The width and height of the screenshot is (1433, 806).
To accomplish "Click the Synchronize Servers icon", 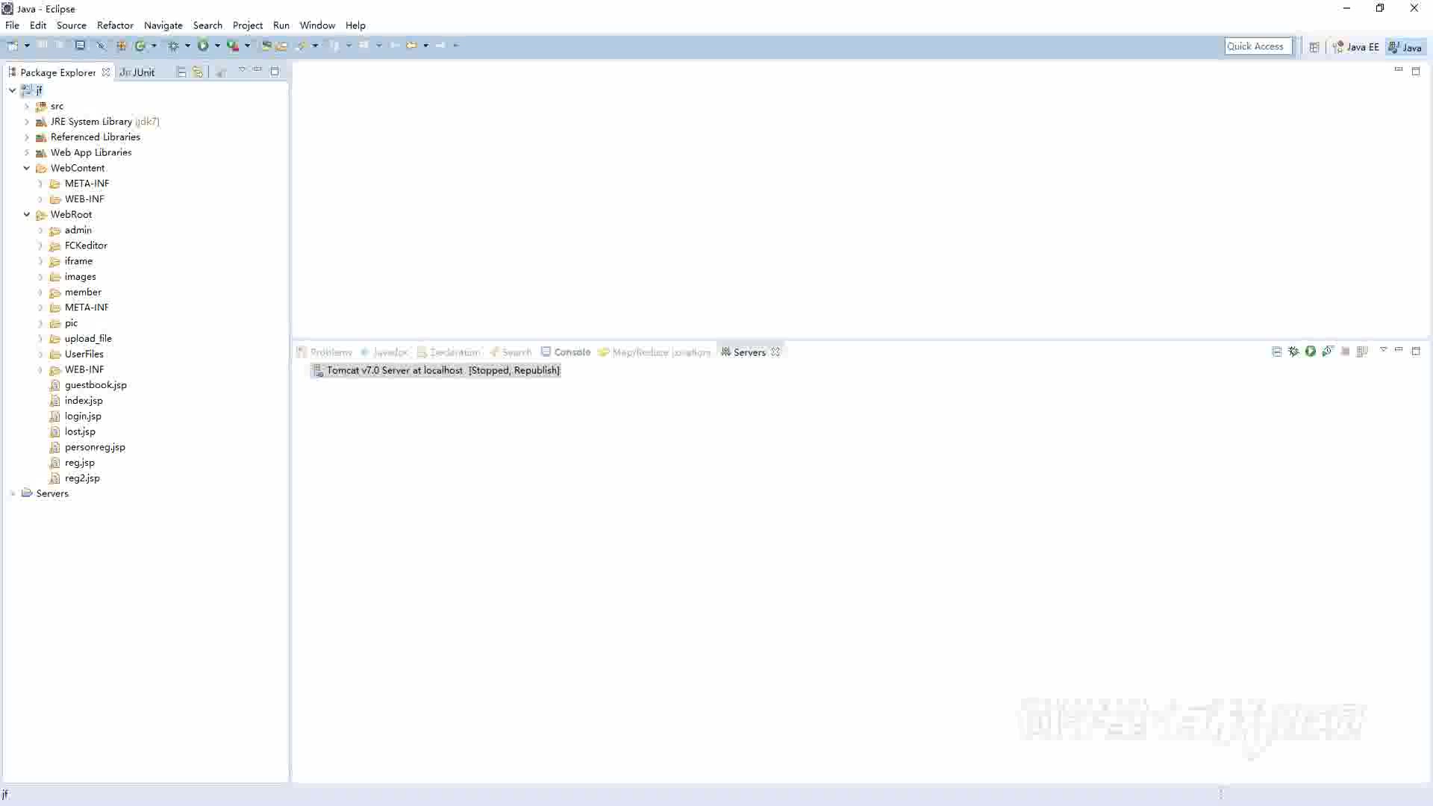I will tap(1328, 352).
